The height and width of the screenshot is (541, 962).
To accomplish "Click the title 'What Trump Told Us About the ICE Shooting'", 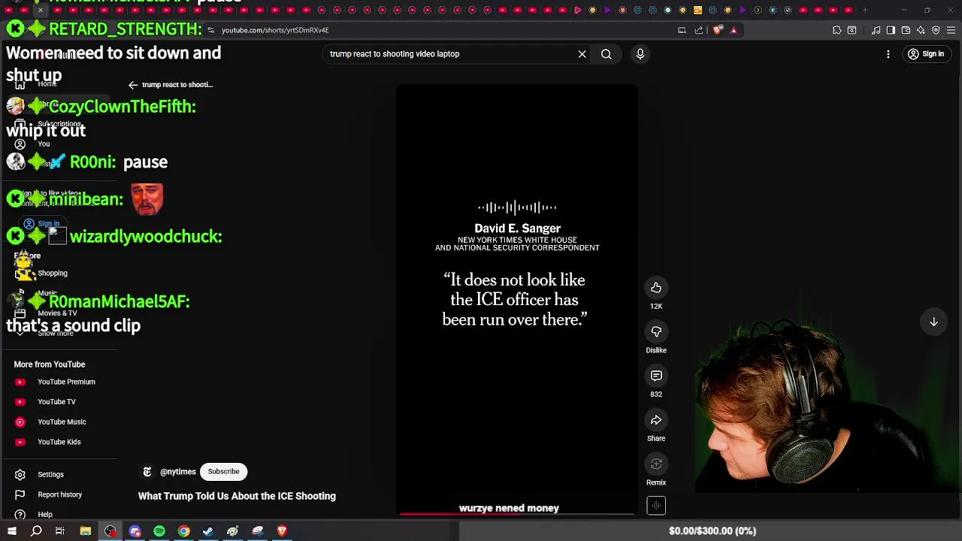I will click(x=237, y=496).
